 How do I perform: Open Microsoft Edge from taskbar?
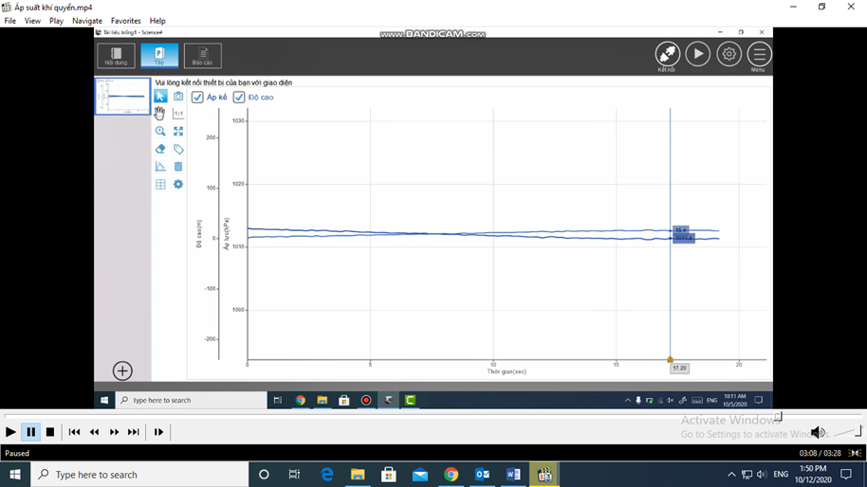pyautogui.click(x=326, y=475)
